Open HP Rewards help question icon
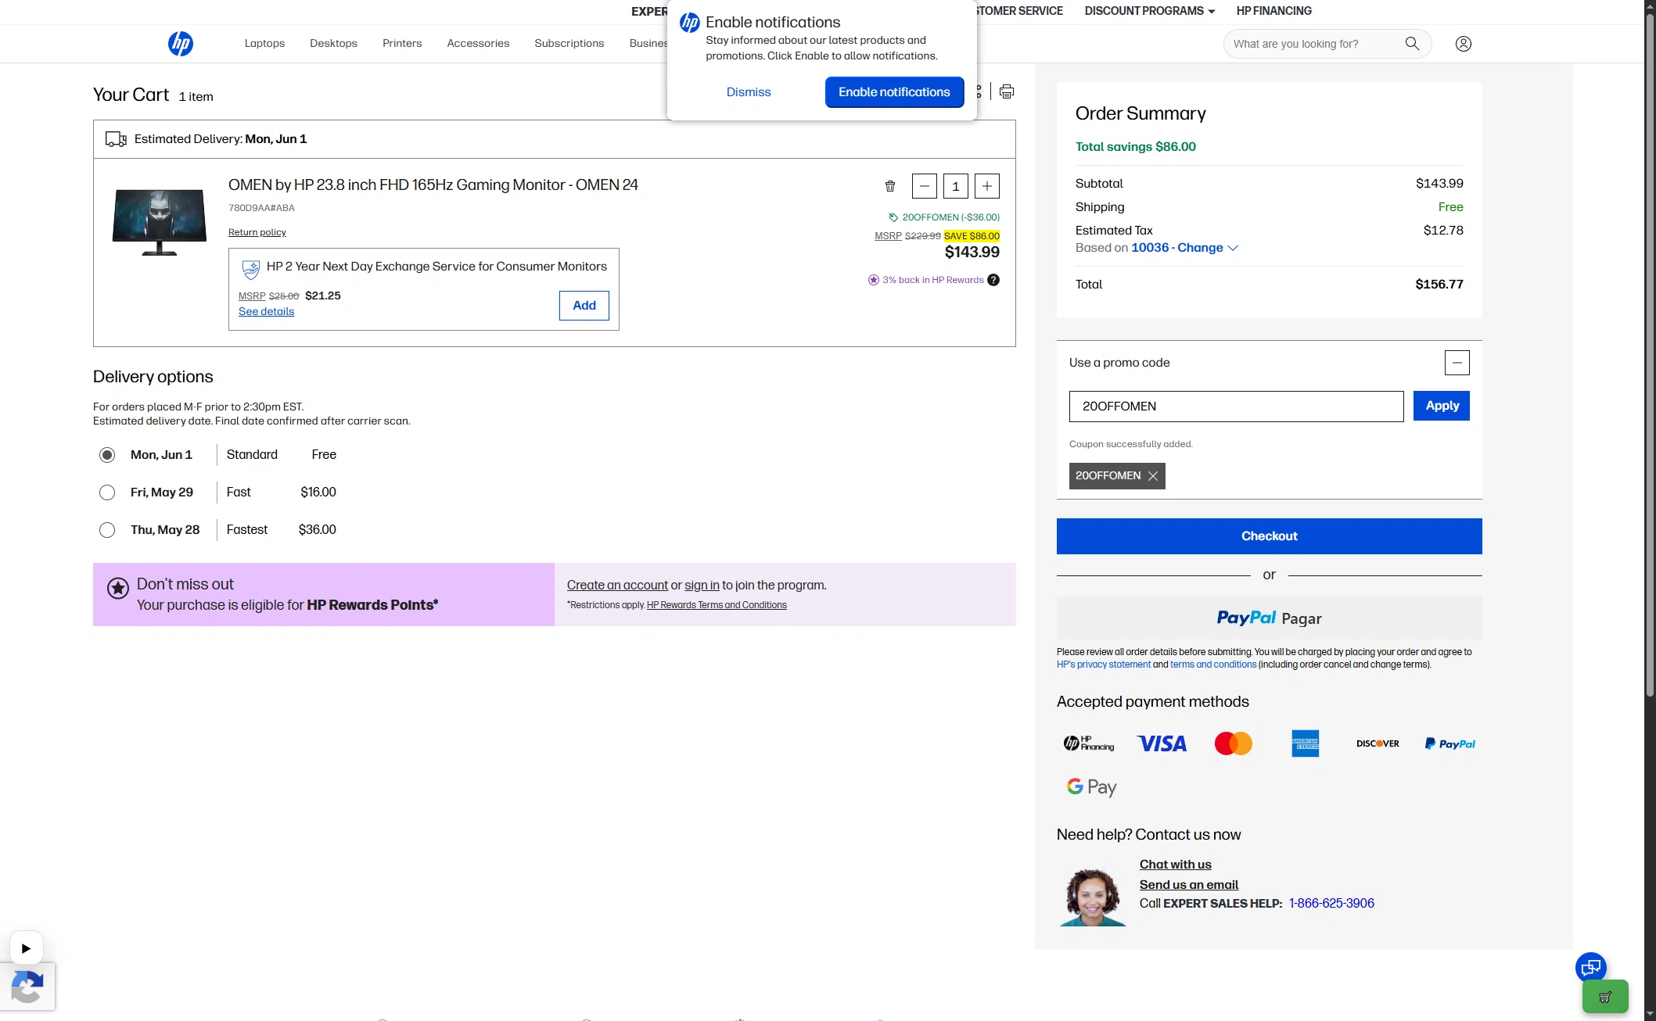The width and height of the screenshot is (1656, 1021). click(x=993, y=280)
